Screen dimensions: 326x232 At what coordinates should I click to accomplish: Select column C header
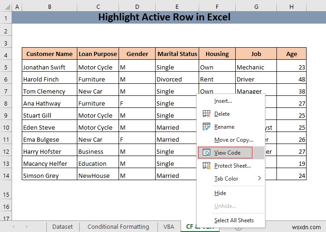pyautogui.click(x=98, y=7)
